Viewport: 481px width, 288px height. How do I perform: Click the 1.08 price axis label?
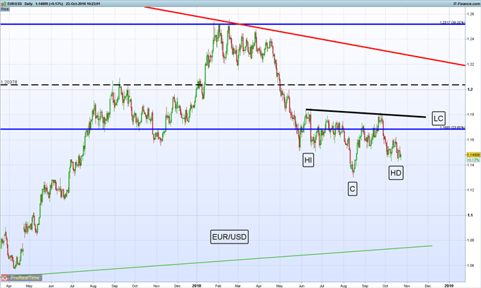pos(470,240)
